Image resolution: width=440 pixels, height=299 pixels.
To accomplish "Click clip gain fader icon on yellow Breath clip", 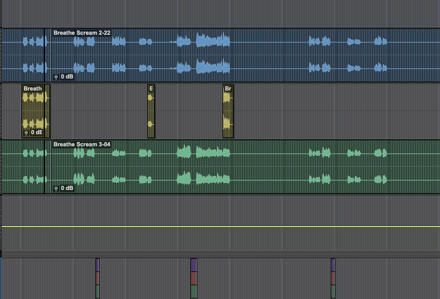I will [x=26, y=133].
